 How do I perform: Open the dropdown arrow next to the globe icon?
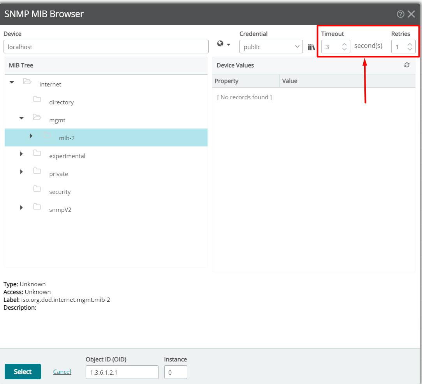tap(228, 44)
